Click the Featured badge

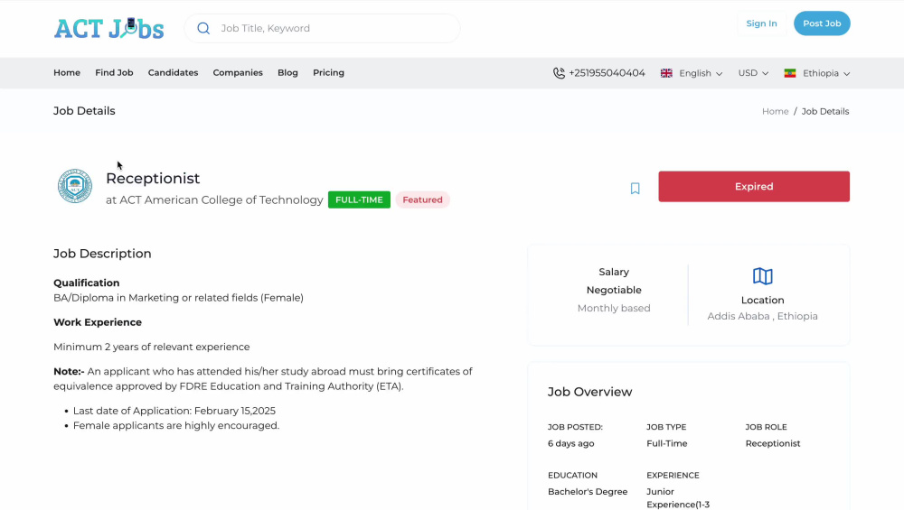(422, 199)
